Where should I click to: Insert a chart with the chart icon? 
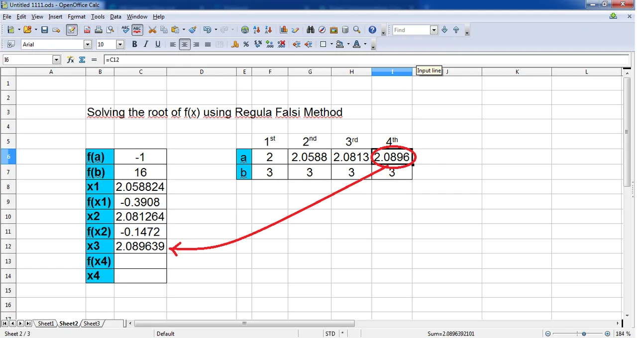point(284,30)
